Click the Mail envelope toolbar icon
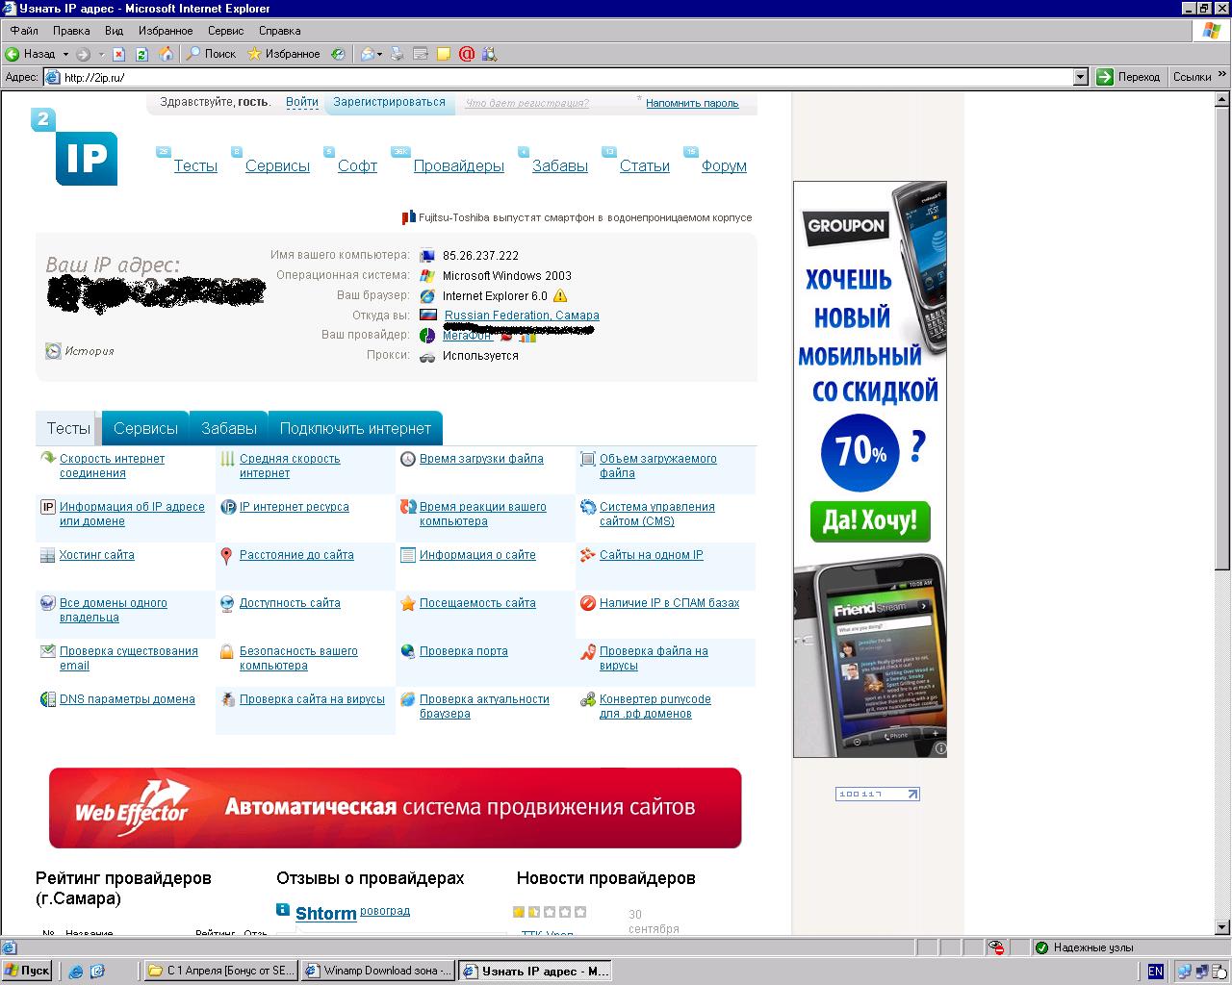The height and width of the screenshot is (985, 1232). [367, 54]
